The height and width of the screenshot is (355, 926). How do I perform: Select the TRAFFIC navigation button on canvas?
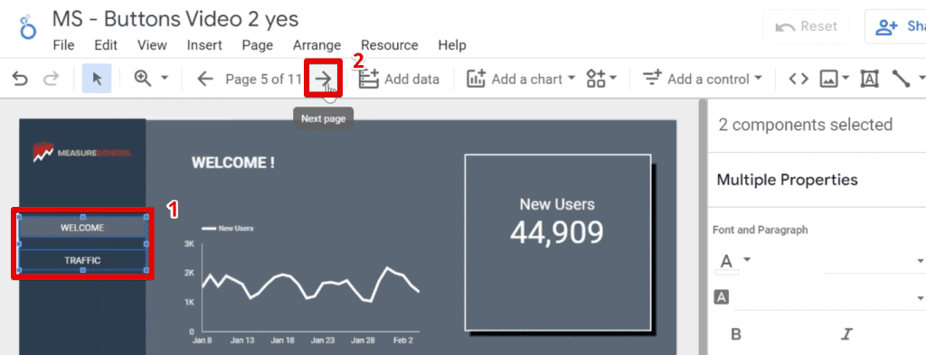82,260
